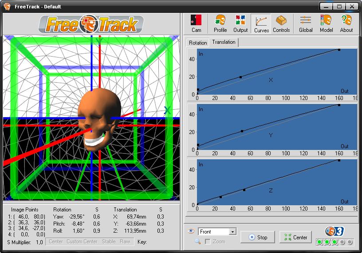
Task: Open the Model panel
Action: (326, 23)
